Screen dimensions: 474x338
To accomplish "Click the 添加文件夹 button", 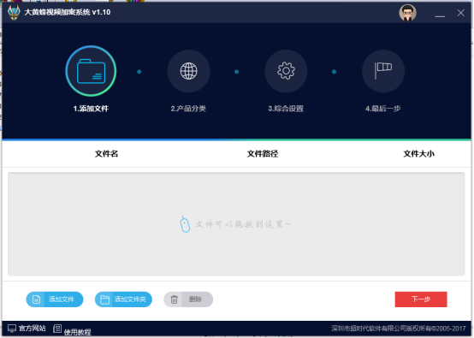I will pyautogui.click(x=123, y=299).
